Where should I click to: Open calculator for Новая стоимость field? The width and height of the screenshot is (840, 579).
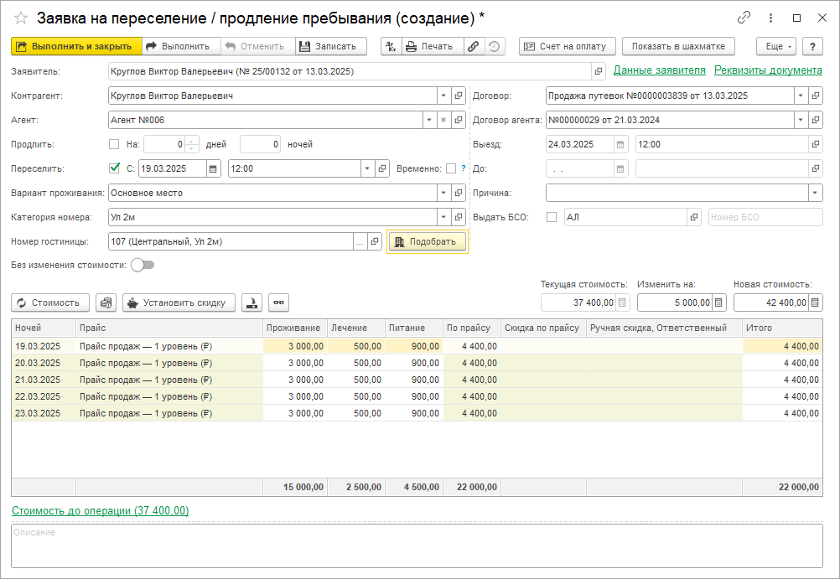pos(816,302)
